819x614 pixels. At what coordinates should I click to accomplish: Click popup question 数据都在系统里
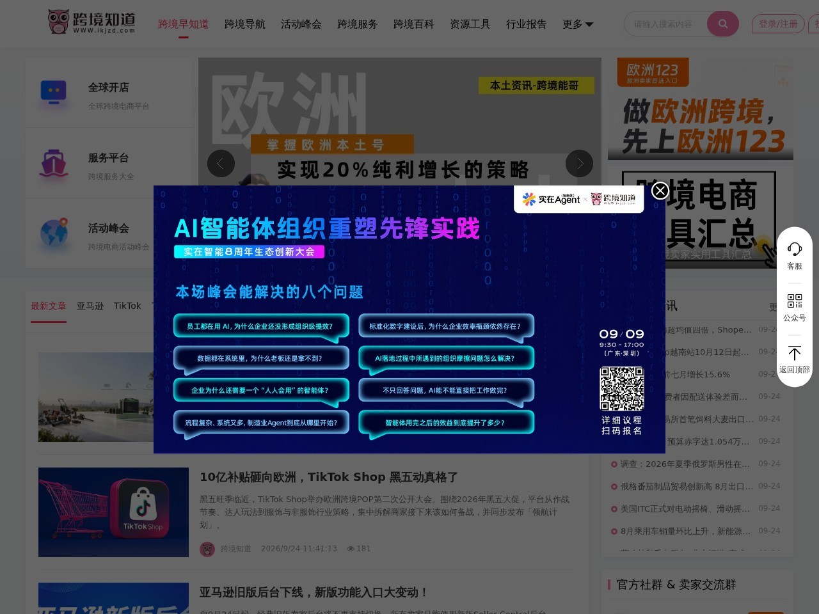261,358
